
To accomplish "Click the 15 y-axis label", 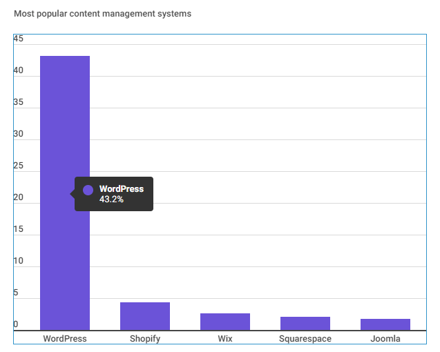I will [19, 229].
